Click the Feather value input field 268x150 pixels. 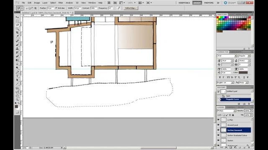pos(50,8)
